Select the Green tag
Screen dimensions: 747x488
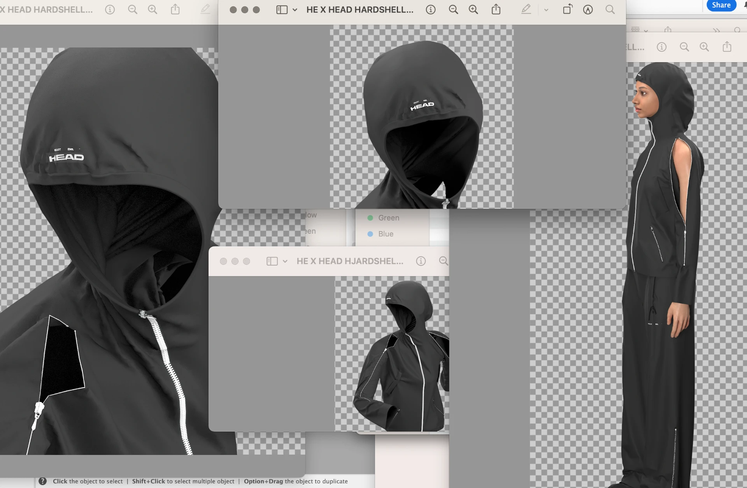pos(384,218)
